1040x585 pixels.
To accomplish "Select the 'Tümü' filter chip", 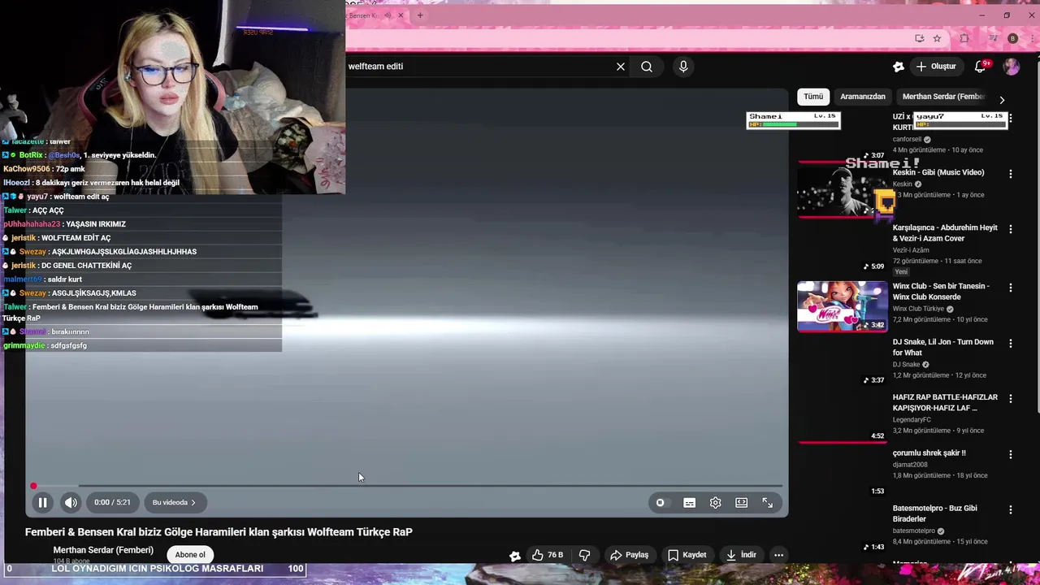I will coord(813,97).
